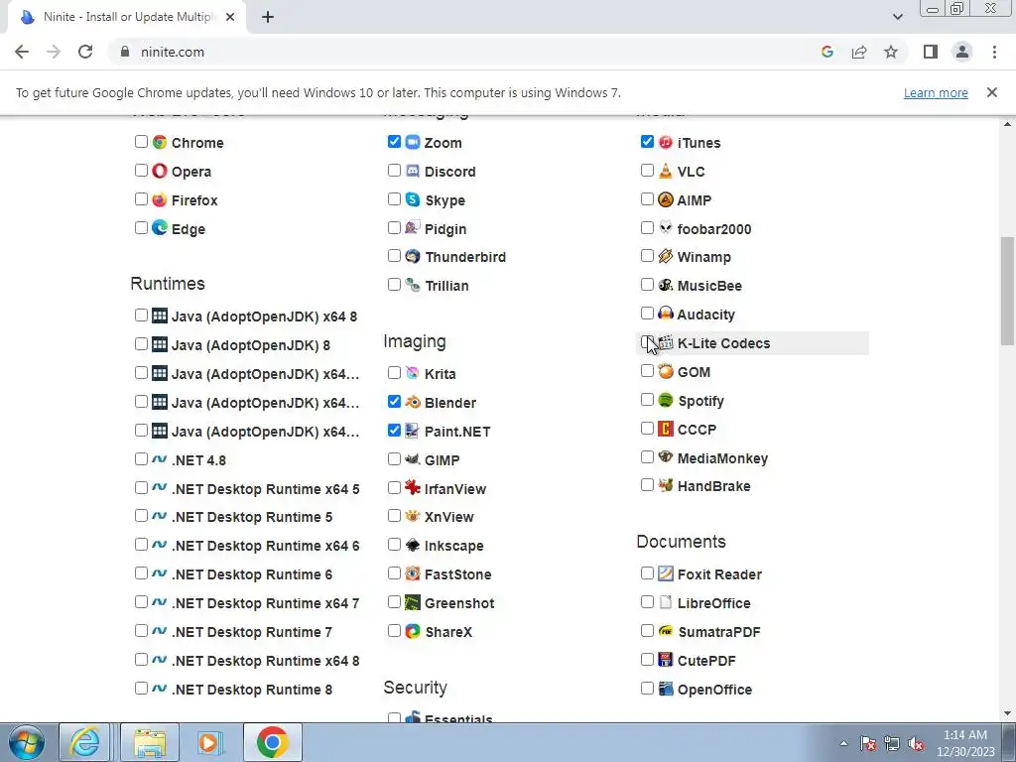The image size is (1016, 762).
Task: Reload the Ninite page
Action: point(85,52)
